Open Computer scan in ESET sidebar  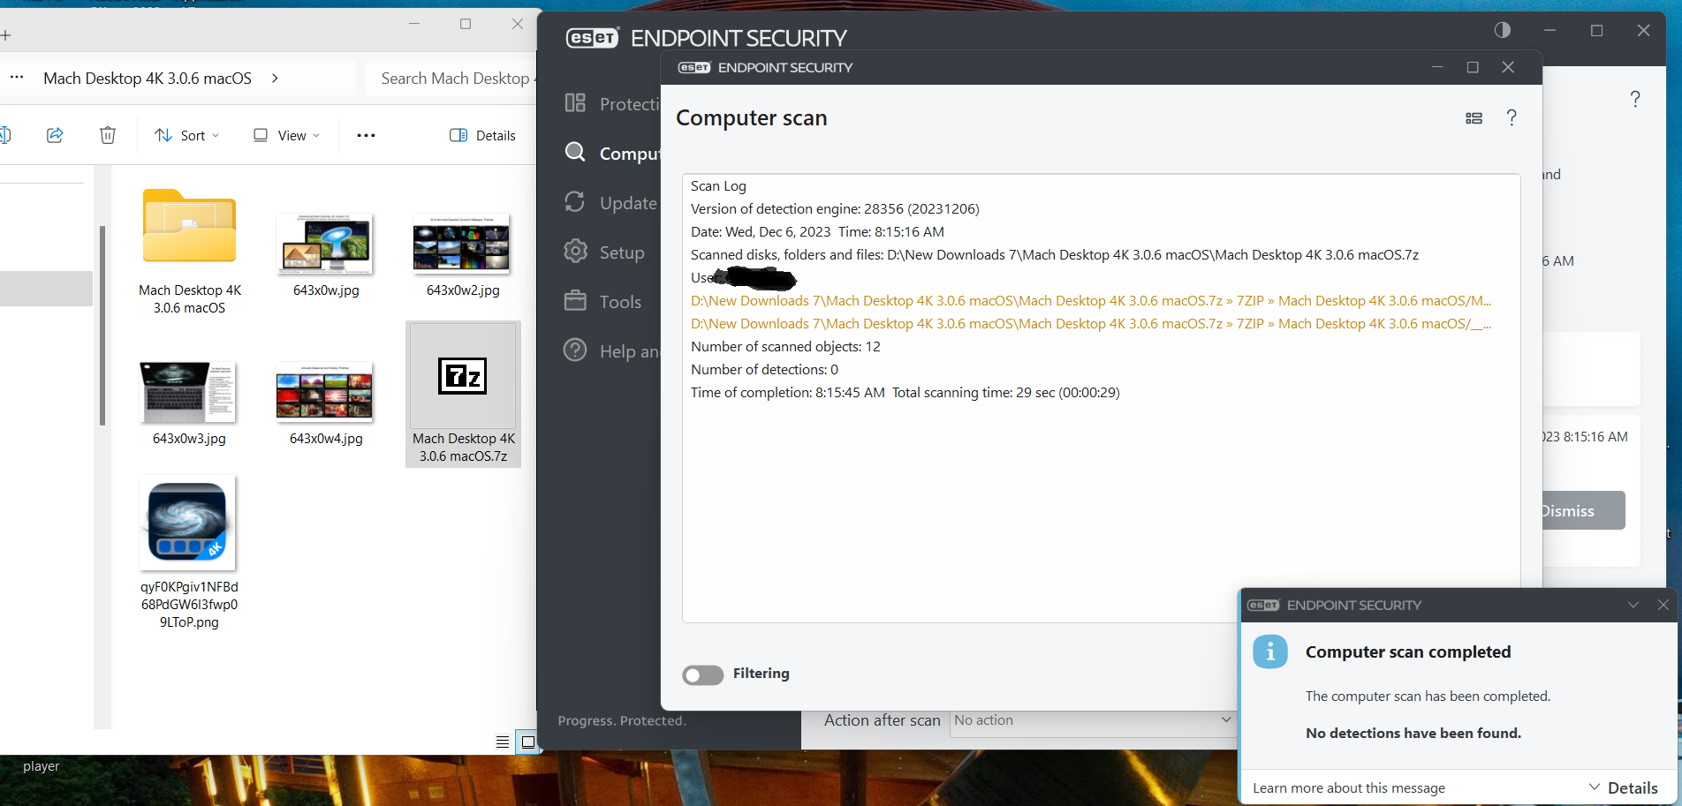[x=611, y=154]
